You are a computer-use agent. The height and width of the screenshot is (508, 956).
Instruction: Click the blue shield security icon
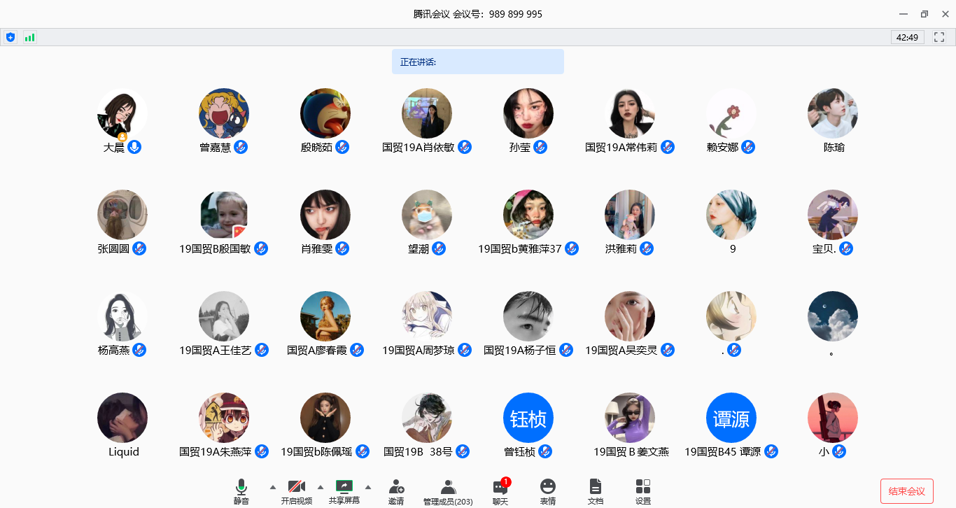click(10, 37)
